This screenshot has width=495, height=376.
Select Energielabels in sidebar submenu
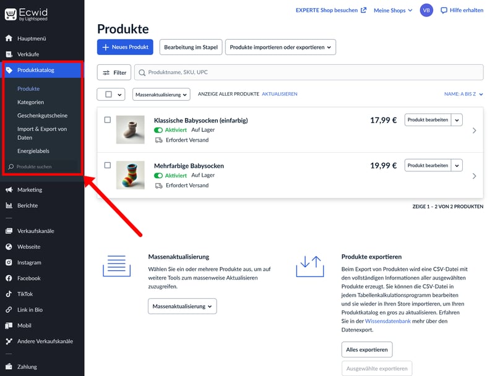33,151
